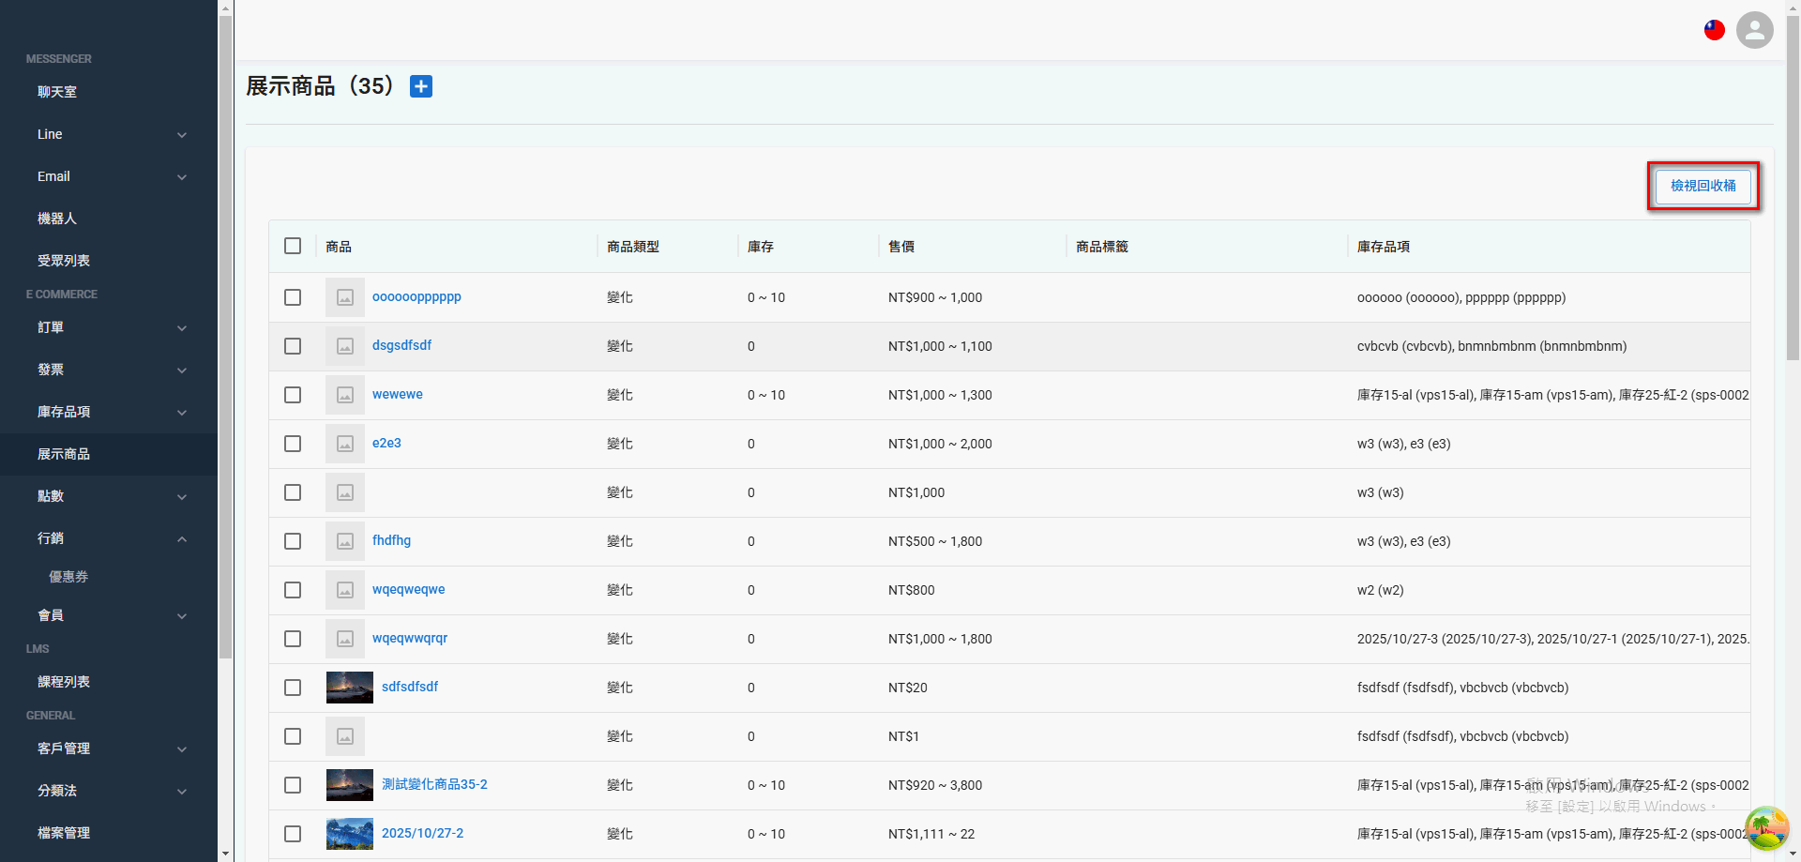Open the wqeqweqwe product link
1801x862 pixels.
click(409, 589)
